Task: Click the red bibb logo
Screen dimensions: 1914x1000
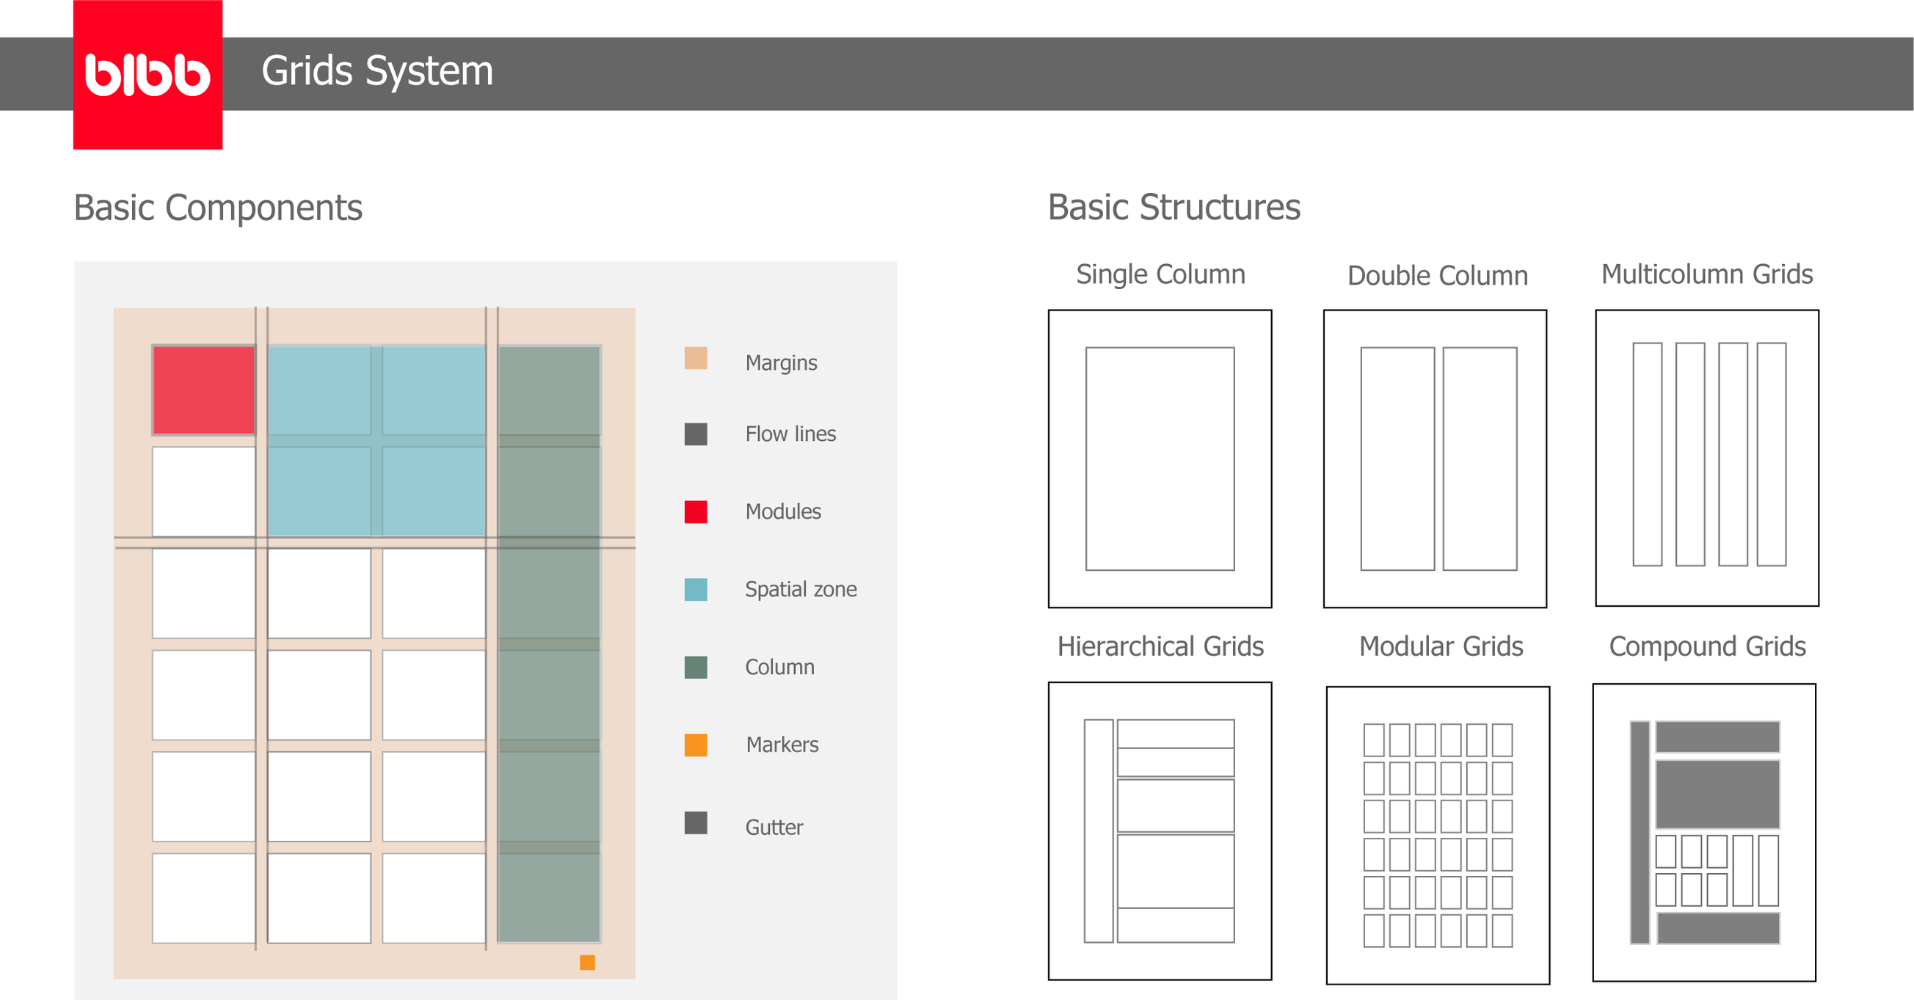Action: 147,74
